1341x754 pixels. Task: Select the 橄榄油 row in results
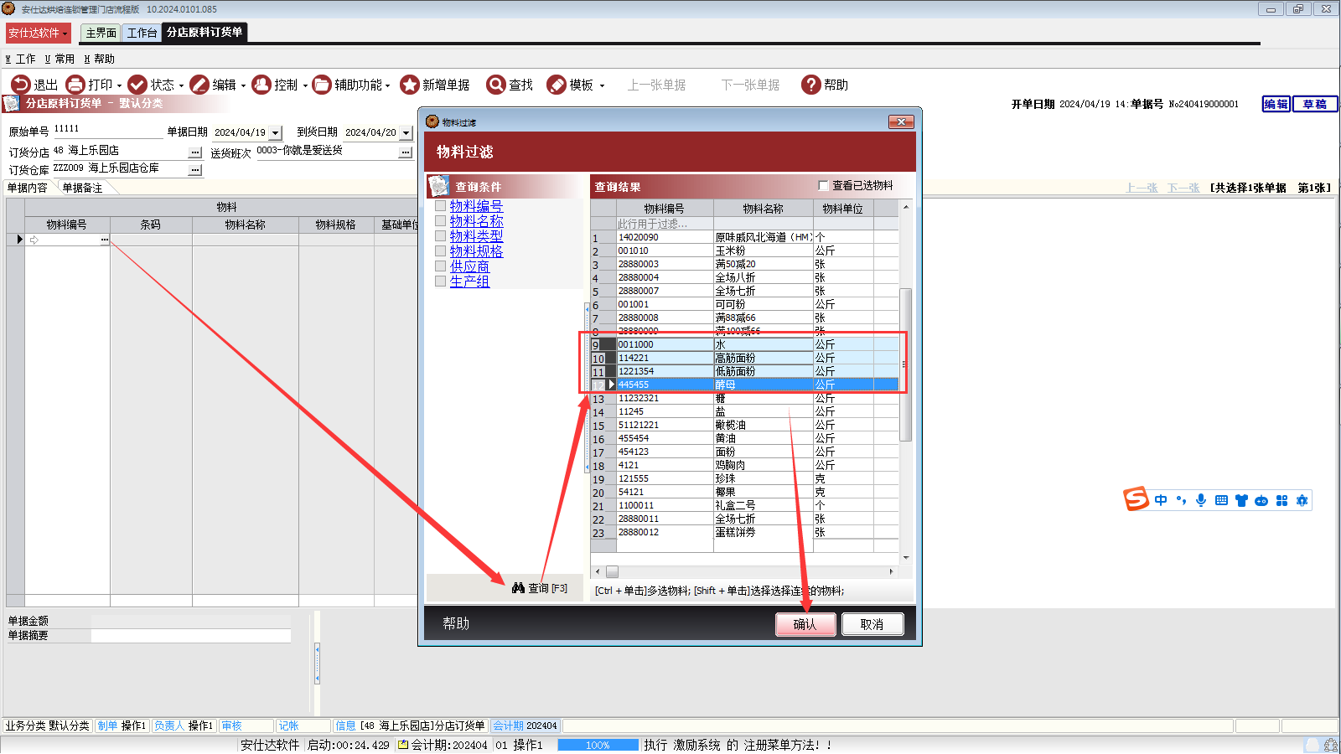click(744, 425)
